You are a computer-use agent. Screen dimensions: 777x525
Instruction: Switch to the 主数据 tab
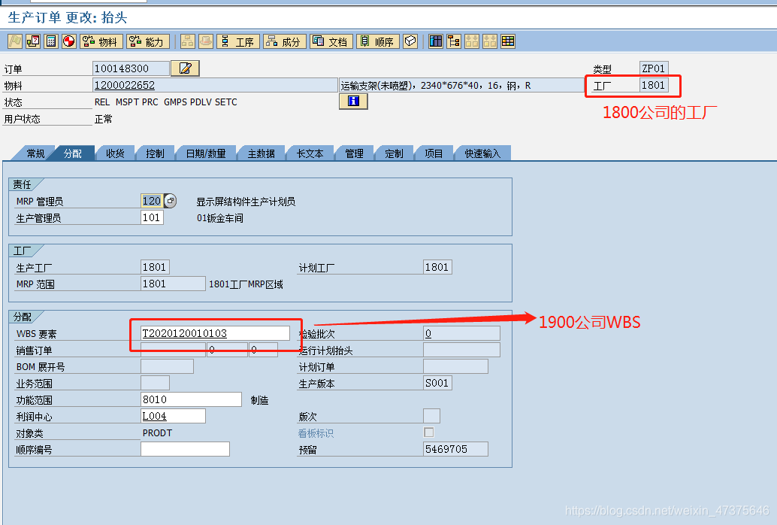click(262, 154)
